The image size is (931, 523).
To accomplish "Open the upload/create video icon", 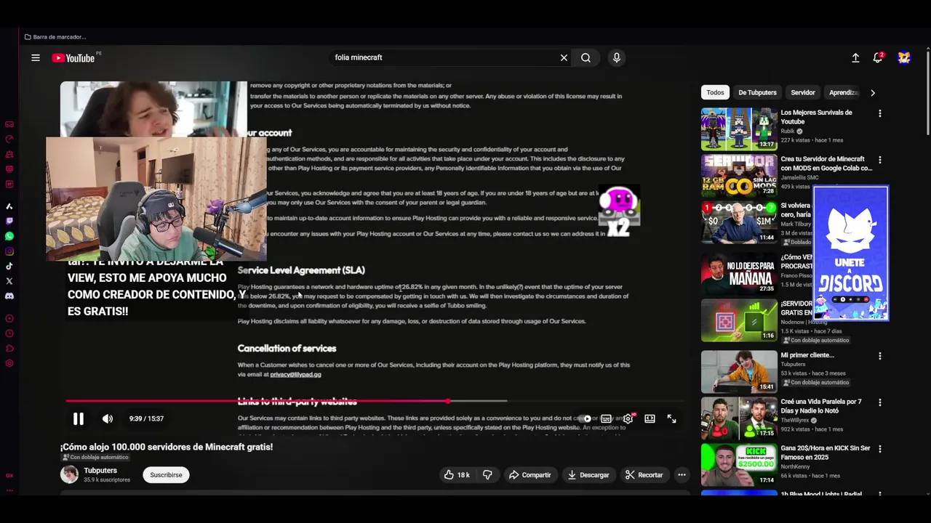I will pos(855,58).
